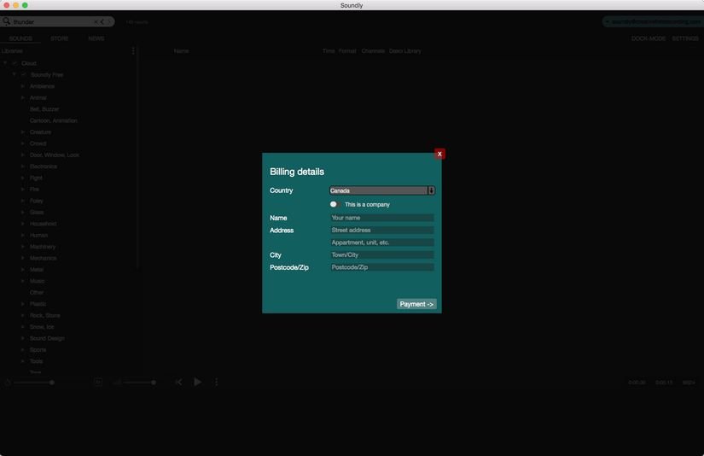Open the Country dropdown showing Canada
This screenshot has height=456, width=704.
(x=381, y=190)
